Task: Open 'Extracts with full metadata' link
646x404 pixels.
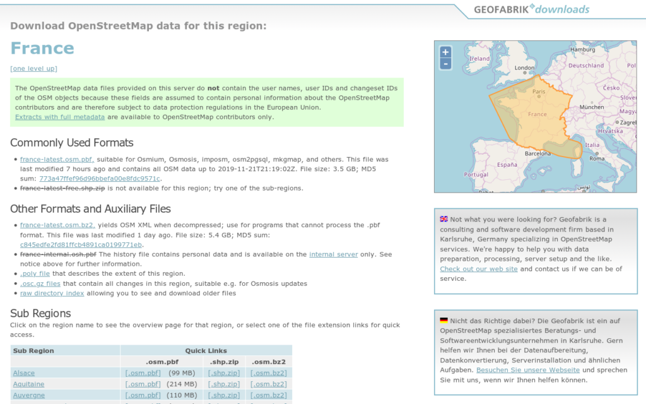Action: pyautogui.click(x=60, y=117)
